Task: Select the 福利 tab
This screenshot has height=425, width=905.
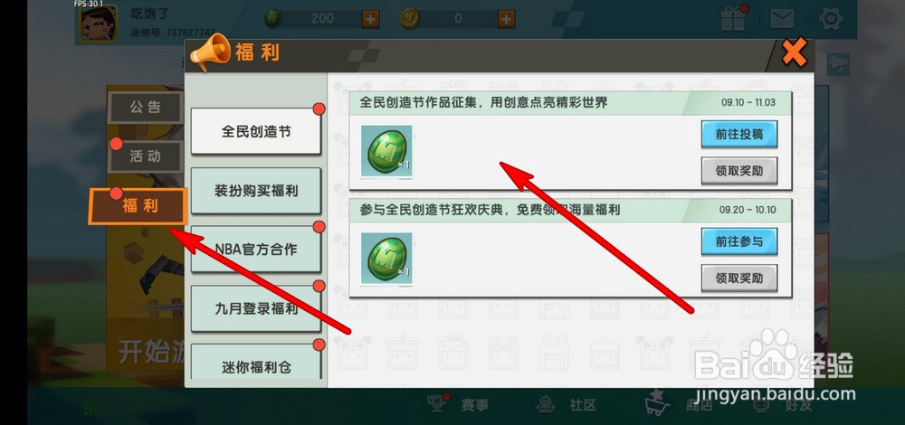Action: tap(138, 206)
